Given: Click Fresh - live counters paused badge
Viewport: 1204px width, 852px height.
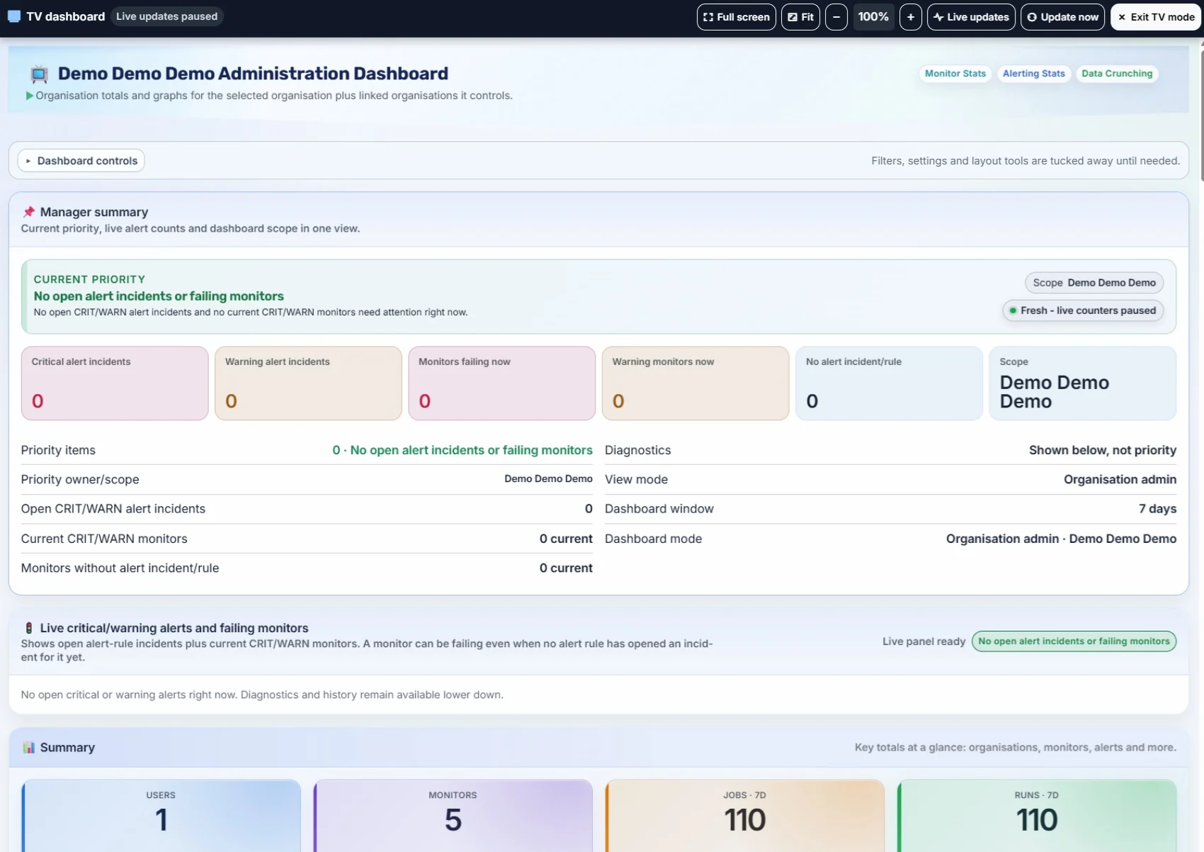Looking at the screenshot, I should point(1083,310).
